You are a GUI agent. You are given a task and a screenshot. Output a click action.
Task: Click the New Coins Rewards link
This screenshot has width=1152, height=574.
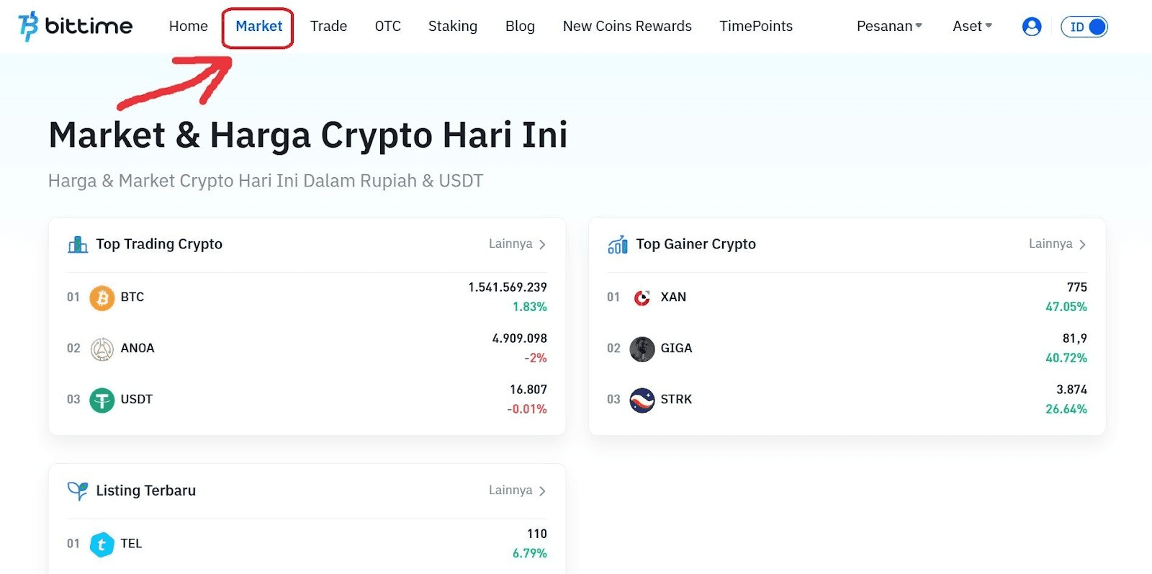tap(626, 26)
